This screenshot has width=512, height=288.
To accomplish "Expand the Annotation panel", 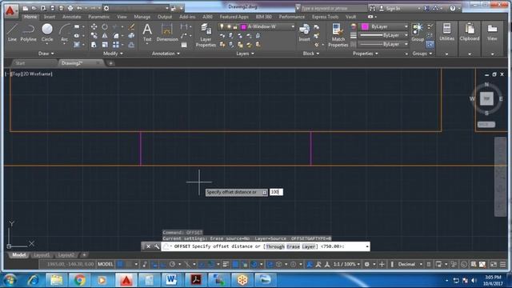I will pos(166,54).
